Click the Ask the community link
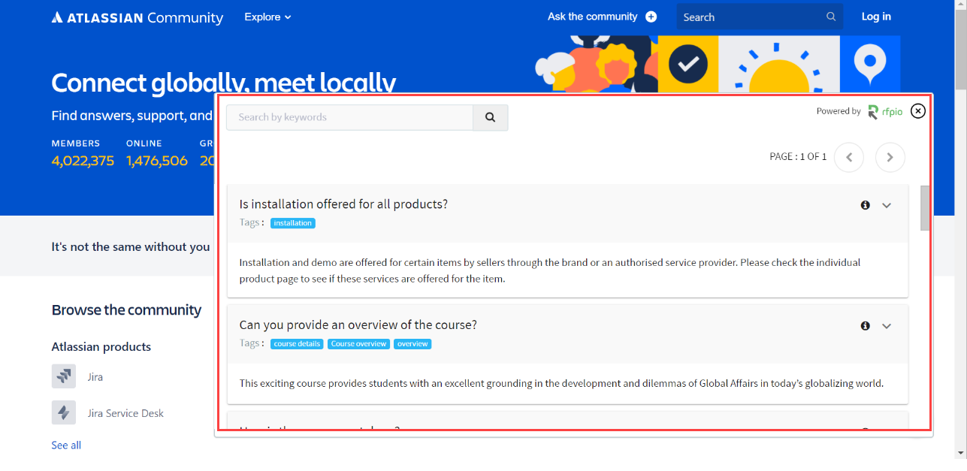 (592, 17)
